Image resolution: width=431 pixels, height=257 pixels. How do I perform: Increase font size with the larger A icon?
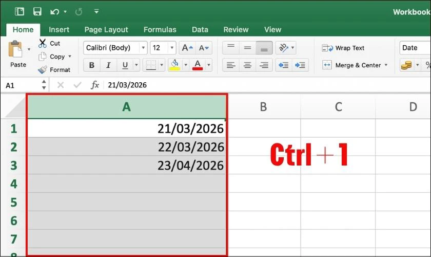pyautogui.click(x=187, y=48)
